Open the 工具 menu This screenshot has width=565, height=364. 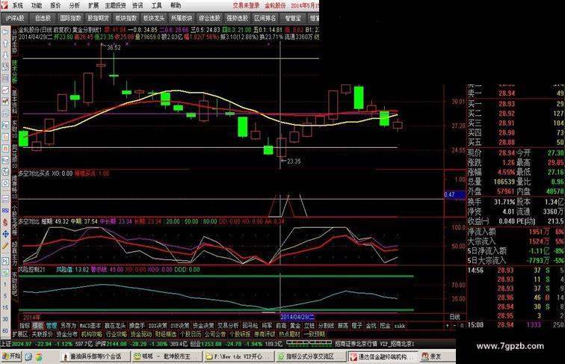(156, 5)
